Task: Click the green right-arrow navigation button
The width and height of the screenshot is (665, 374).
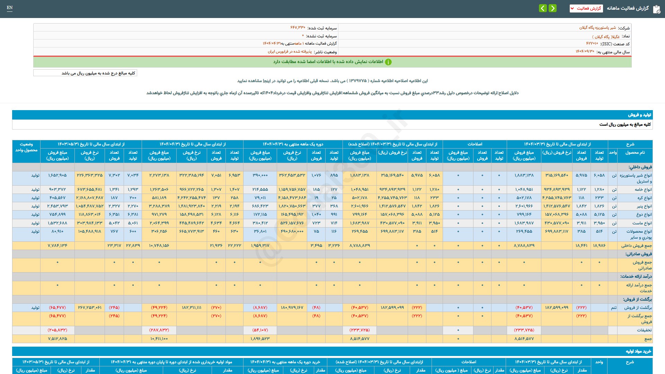Action: pos(553,8)
